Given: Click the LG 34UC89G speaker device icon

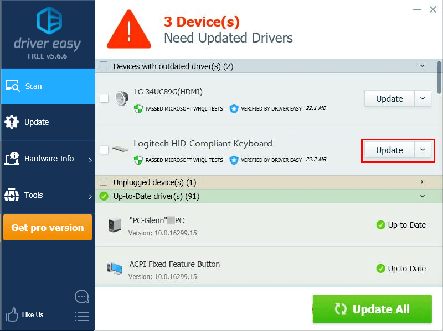Looking at the screenshot, I should pyautogui.click(x=122, y=98).
